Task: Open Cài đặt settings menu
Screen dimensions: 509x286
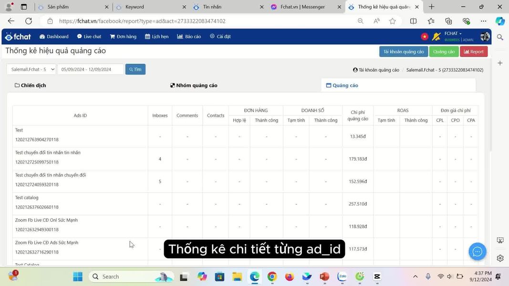Action: tap(220, 37)
